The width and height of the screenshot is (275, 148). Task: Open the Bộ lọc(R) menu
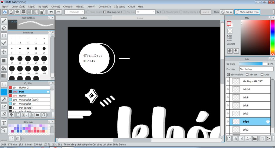tap(43, 6)
